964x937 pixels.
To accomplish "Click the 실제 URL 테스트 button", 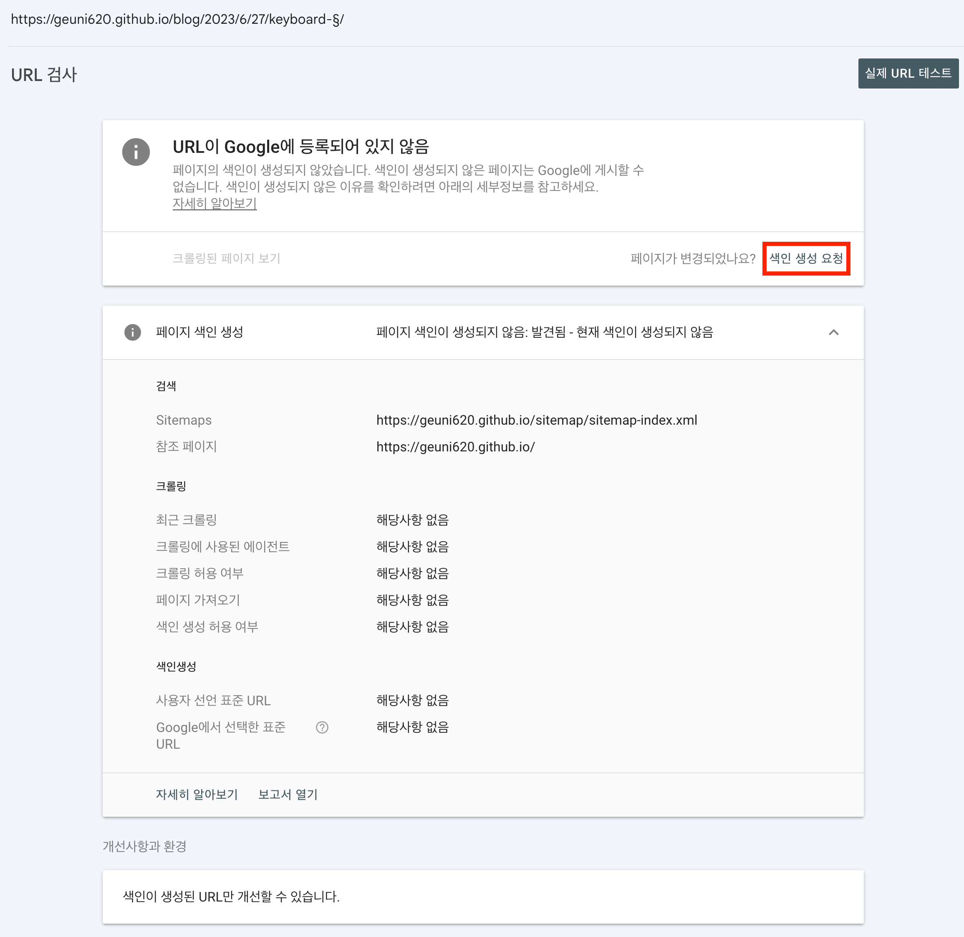I will 908,73.
